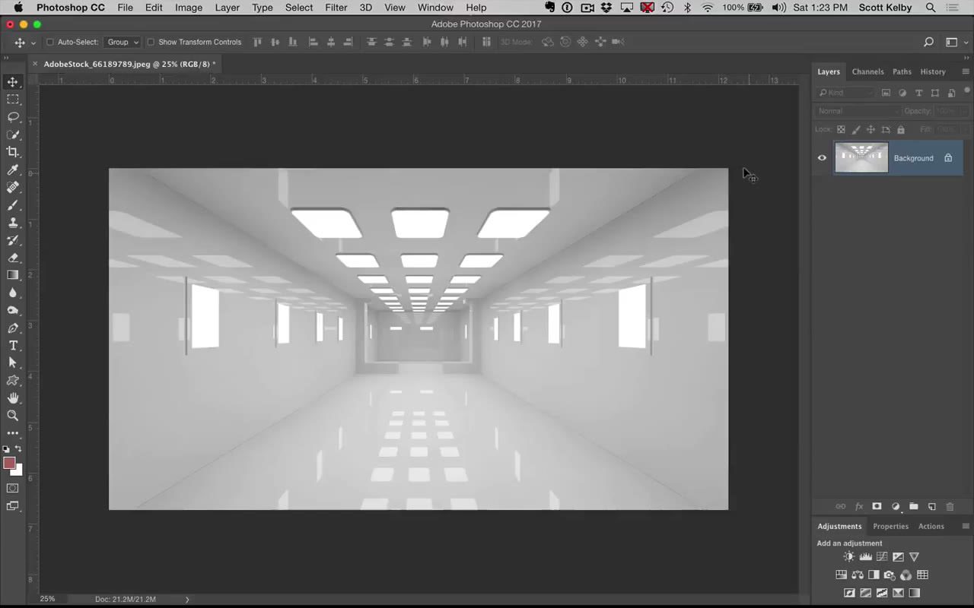This screenshot has width=974, height=608.
Task: Pick the Lasso tool
Action: pos(13,116)
